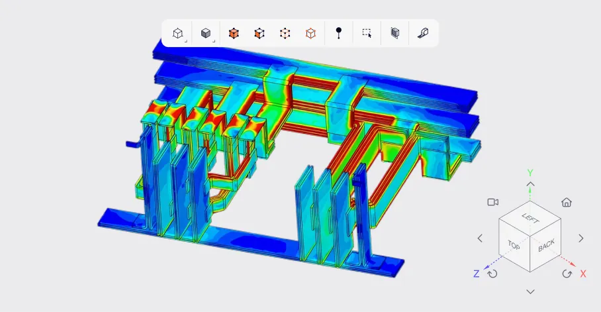Activate face selection mode cube icon
601x312 pixels.
(259, 33)
